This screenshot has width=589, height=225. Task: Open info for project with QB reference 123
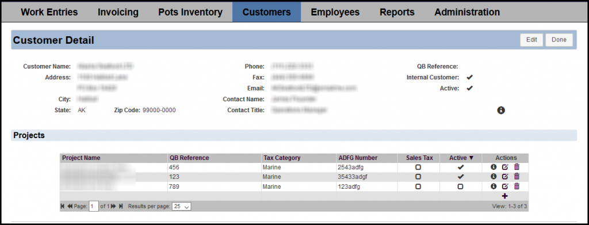[x=494, y=177]
